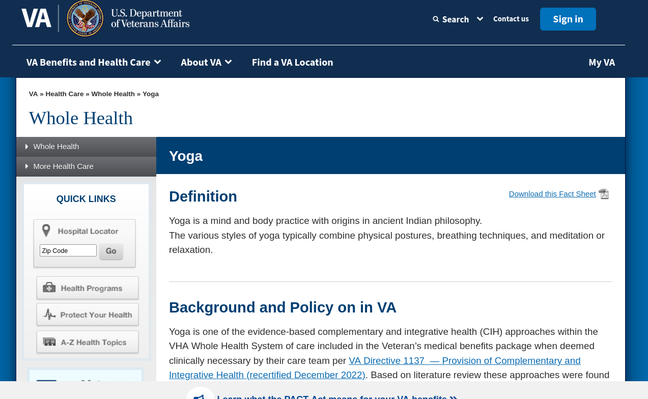Expand More Health Care sidebar item
Image resolution: width=648 pixels, height=399 pixels.
[63, 166]
